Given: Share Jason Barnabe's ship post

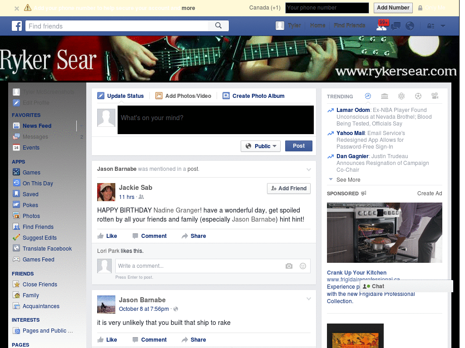Looking at the screenshot, I should 194,340.
